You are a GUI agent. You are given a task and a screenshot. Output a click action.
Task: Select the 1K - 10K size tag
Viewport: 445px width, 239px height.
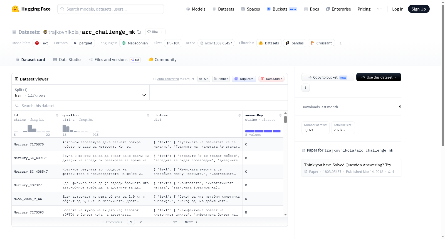(173, 43)
